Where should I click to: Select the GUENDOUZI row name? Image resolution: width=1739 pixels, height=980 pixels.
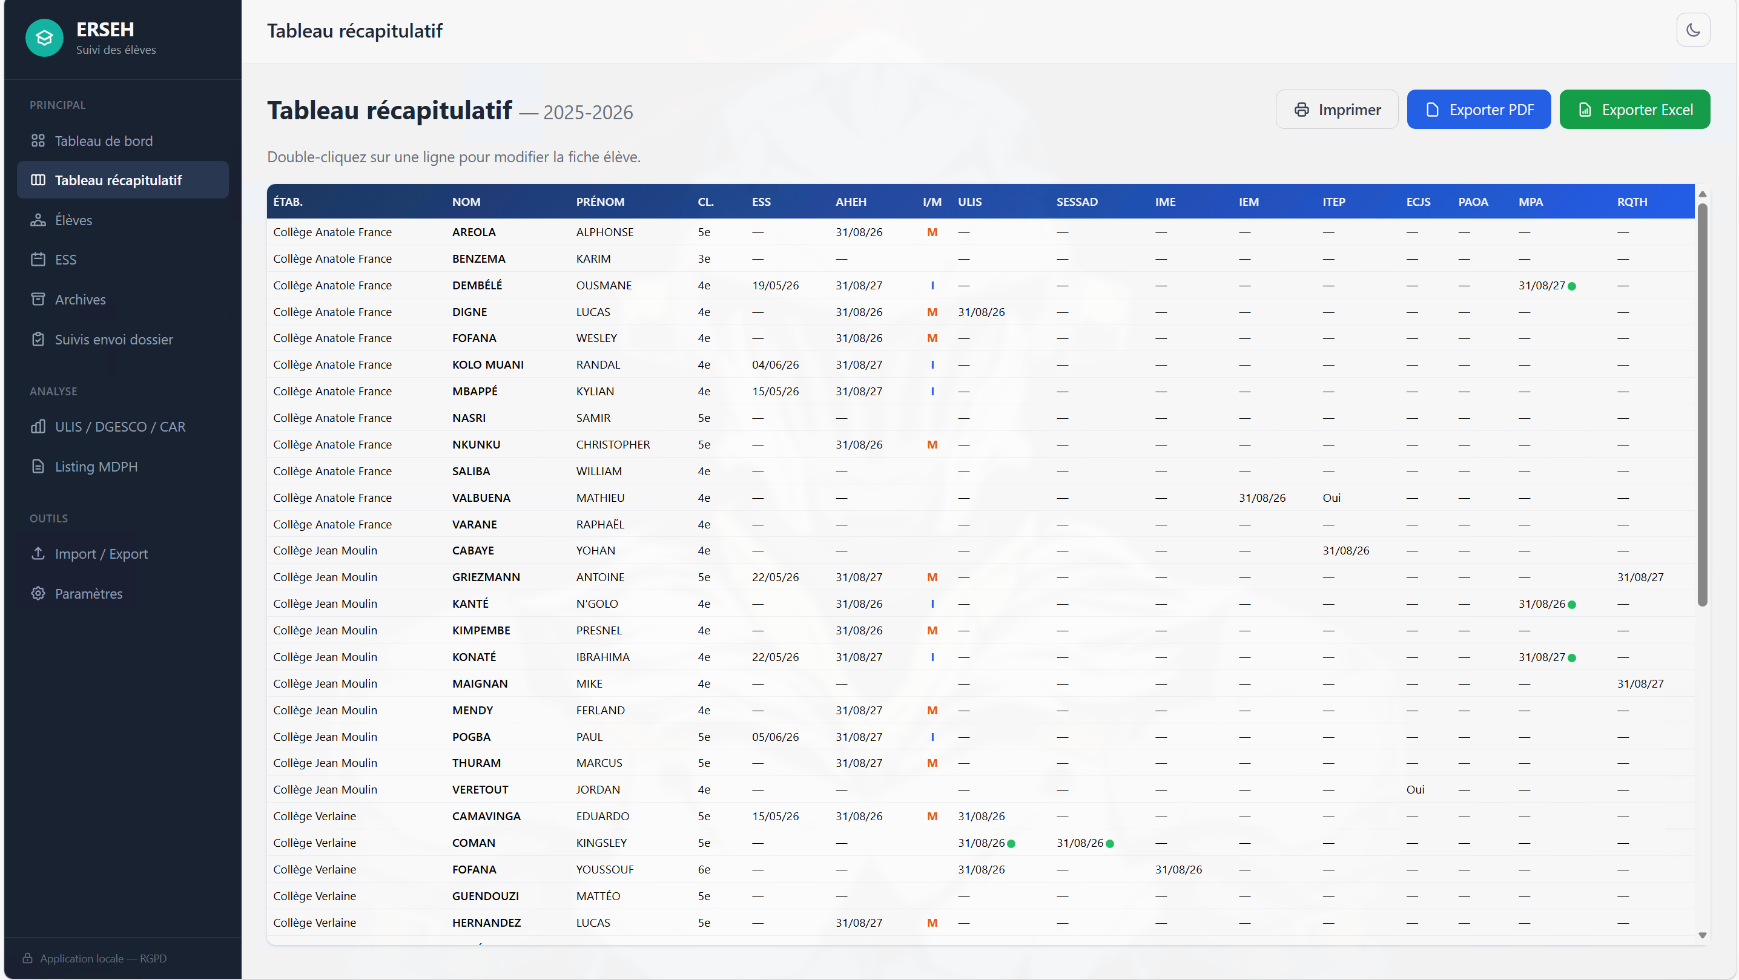[485, 896]
